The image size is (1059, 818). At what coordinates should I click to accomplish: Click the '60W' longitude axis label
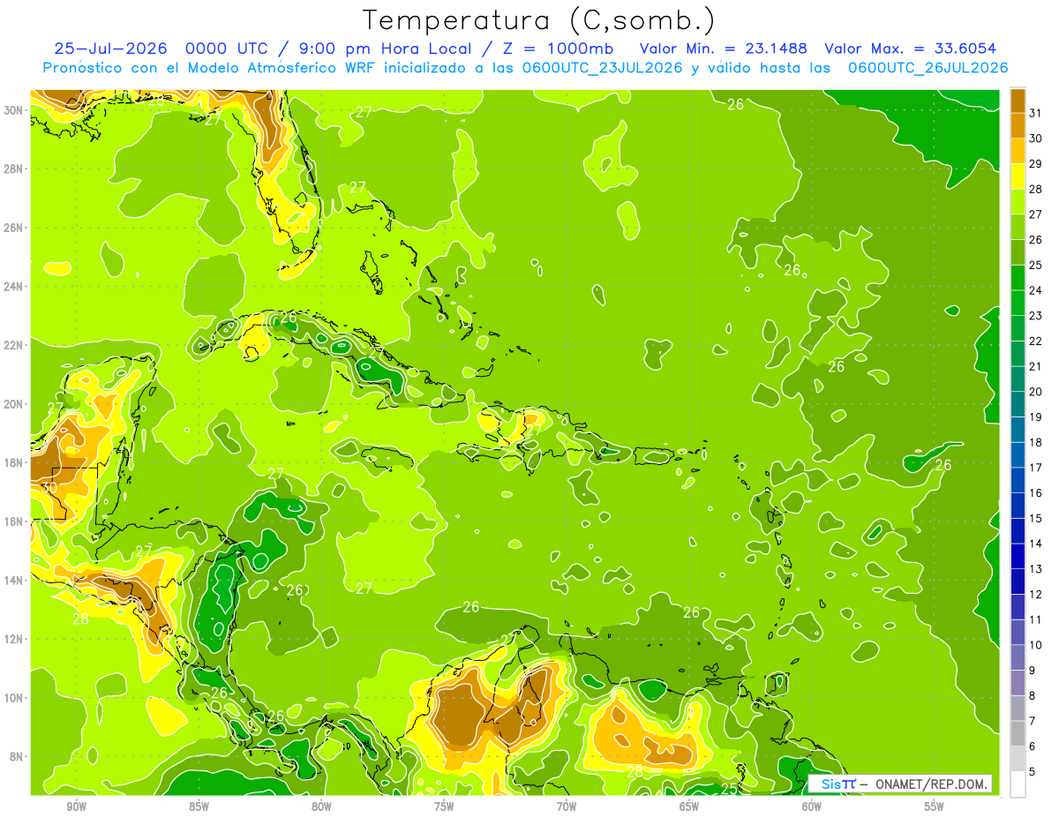point(812,807)
